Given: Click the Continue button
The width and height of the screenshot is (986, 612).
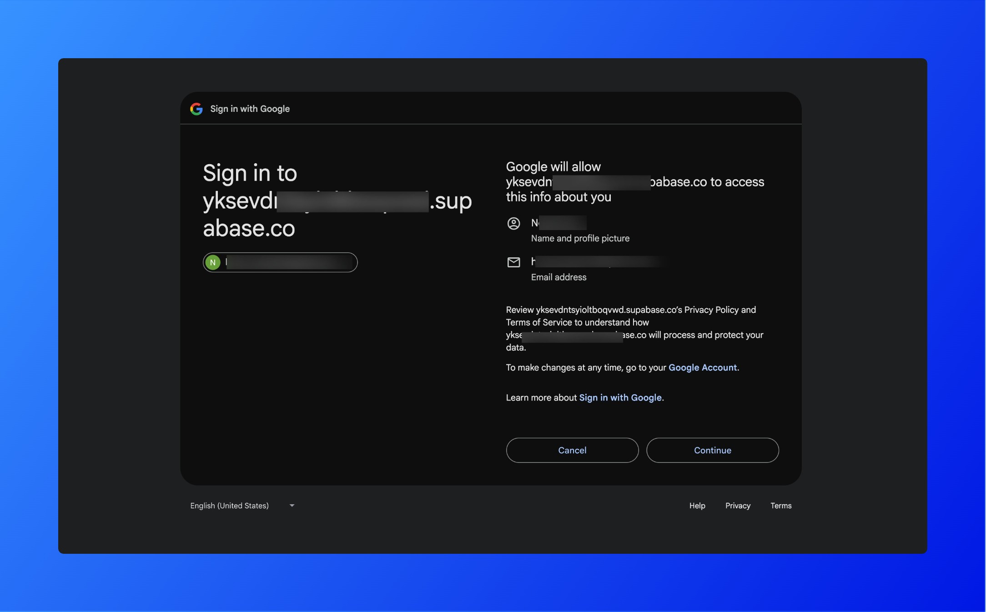Looking at the screenshot, I should [x=712, y=450].
